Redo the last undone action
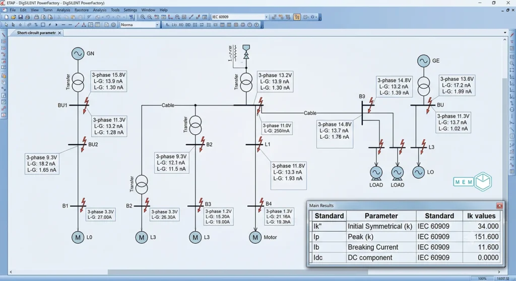 [118, 17]
